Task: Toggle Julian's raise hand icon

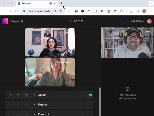Action: [x=27, y=95]
